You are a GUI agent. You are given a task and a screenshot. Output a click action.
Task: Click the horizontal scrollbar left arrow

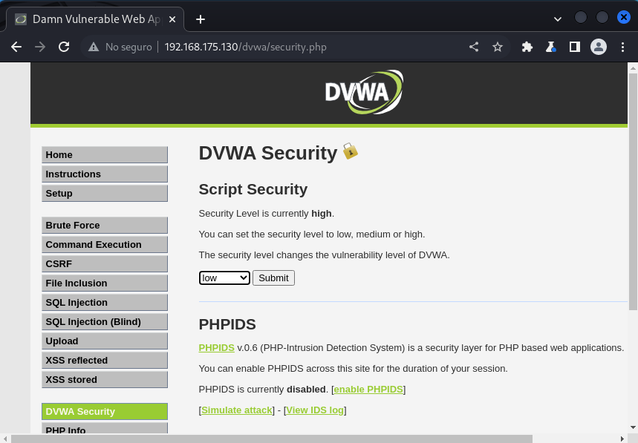5,439
